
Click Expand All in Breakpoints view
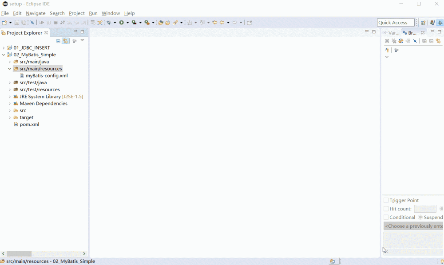424,41
